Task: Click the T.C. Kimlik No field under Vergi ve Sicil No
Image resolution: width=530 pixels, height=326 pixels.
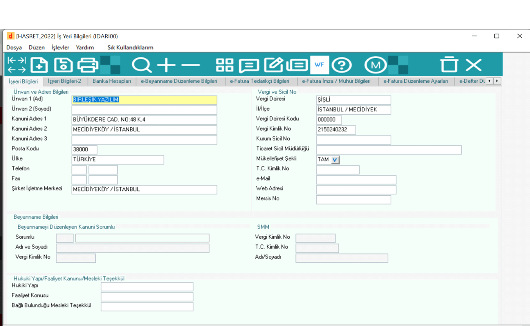Action: [338, 170]
